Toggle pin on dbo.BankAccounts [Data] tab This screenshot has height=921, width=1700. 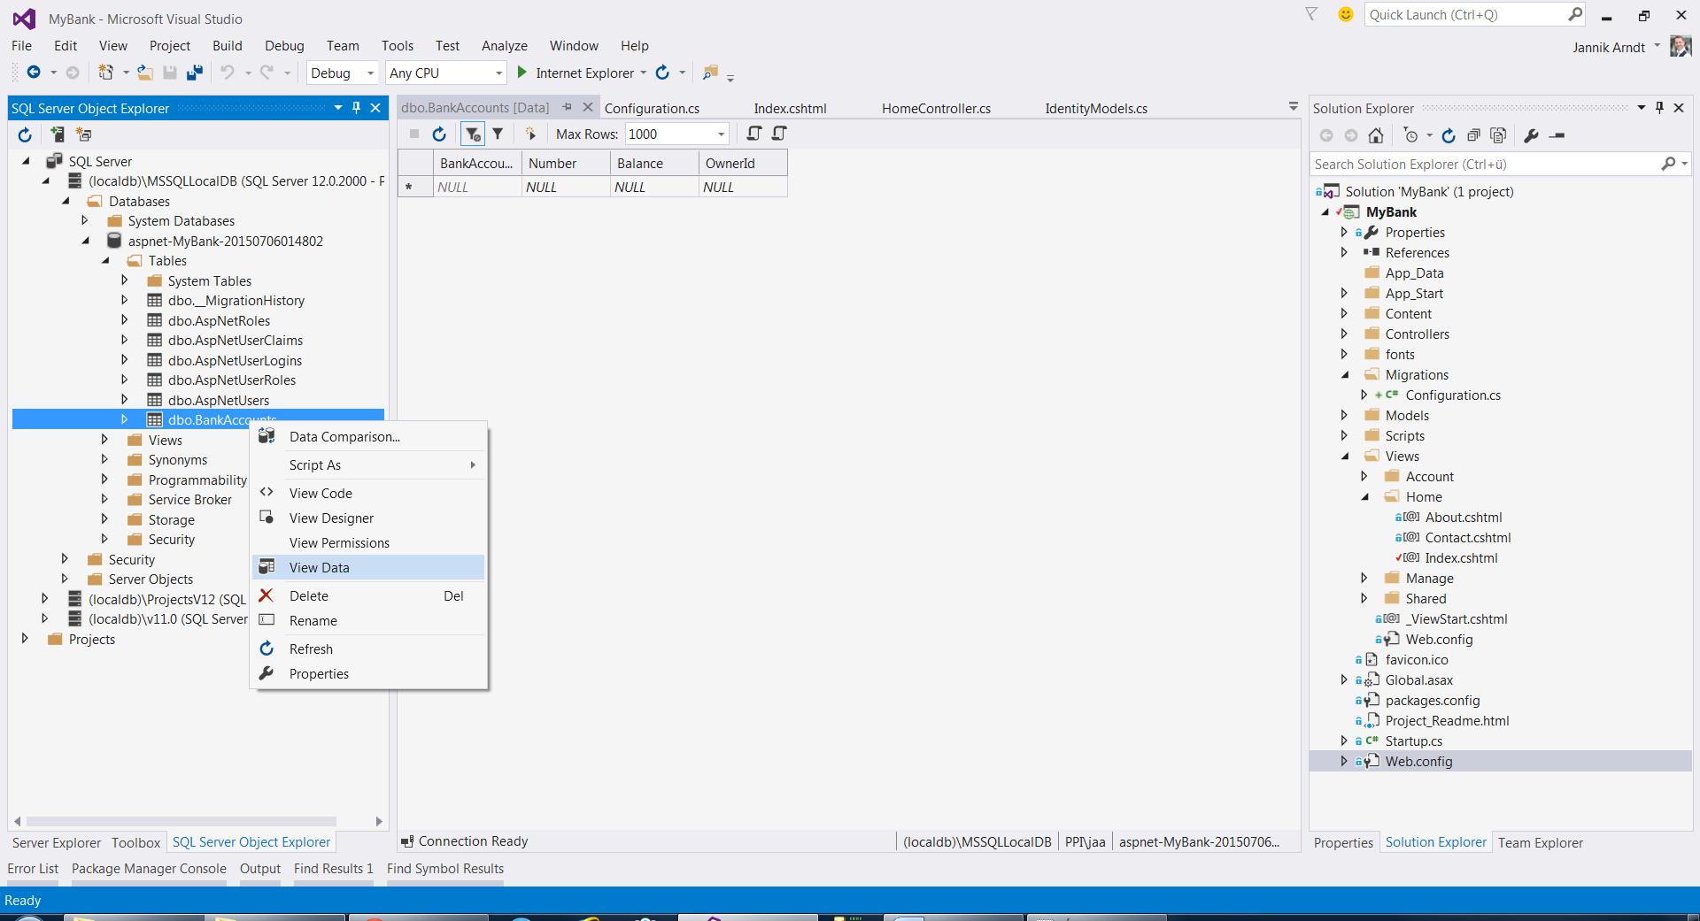(x=567, y=107)
